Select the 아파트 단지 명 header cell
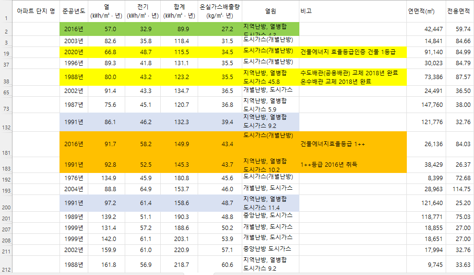Image resolution: width=474 pixels, height=275 pixels. pos(36,11)
